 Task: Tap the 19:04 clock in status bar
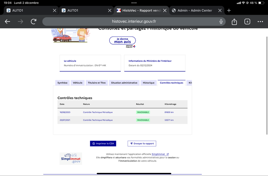click(x=7, y=3)
